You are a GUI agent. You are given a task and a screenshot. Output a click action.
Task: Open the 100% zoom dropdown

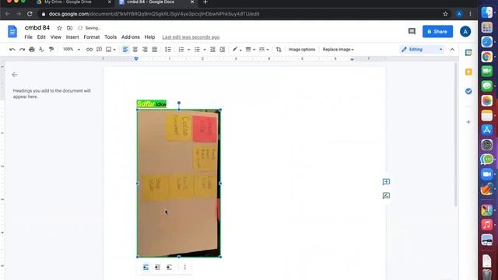[71, 49]
